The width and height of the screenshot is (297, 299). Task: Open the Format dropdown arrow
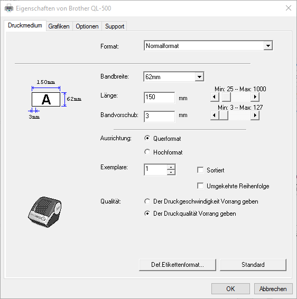coord(268,46)
